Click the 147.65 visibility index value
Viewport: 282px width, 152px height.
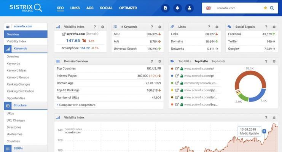pos(73,41)
